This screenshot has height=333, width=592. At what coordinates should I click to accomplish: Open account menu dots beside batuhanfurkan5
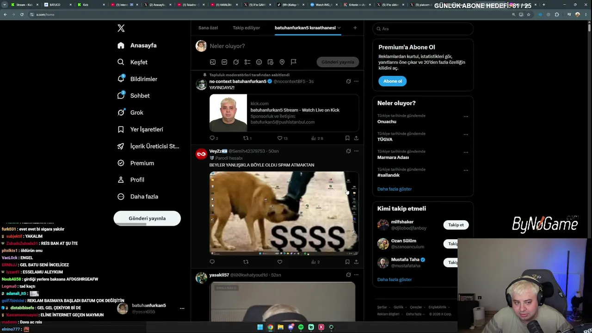click(182, 308)
